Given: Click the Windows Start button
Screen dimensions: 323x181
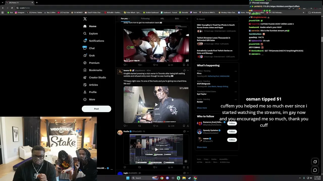Looking at the screenshot, I should click(x=128, y=178).
